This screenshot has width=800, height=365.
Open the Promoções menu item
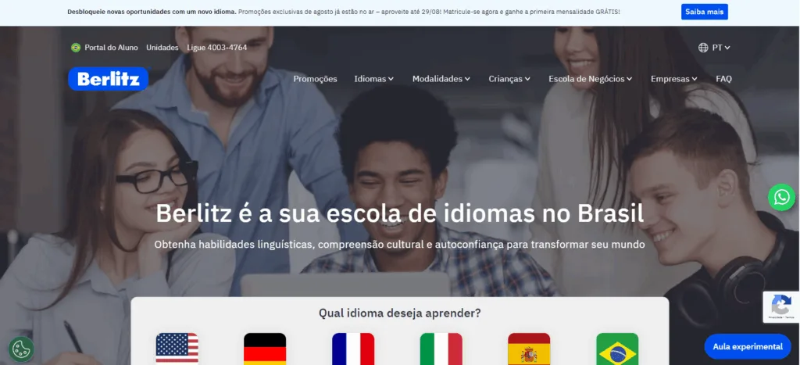point(316,79)
